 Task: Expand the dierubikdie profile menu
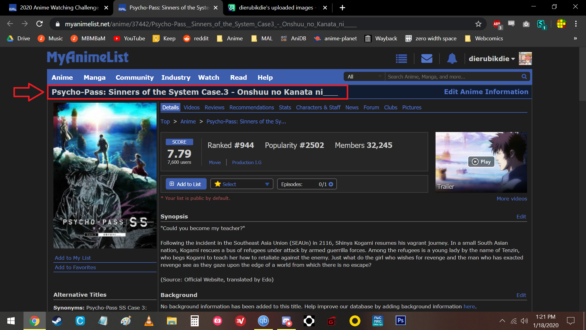492,59
